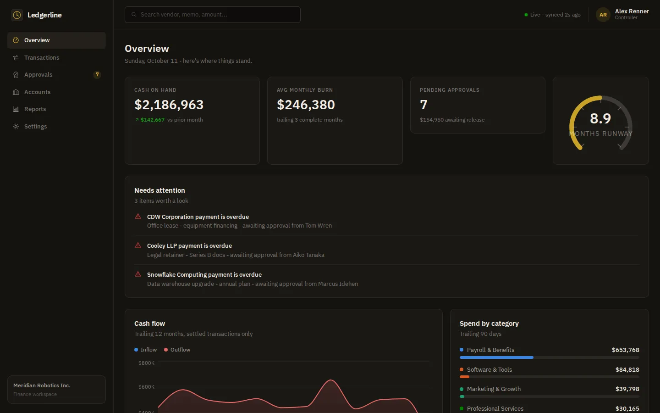Open the Transactions arrows icon
The width and height of the screenshot is (660, 413).
[16, 57]
